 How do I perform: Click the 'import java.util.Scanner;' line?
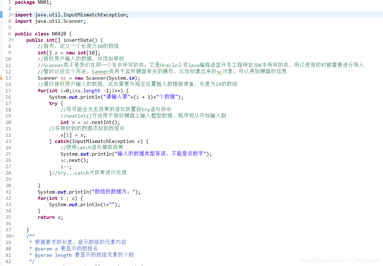tap(50, 21)
